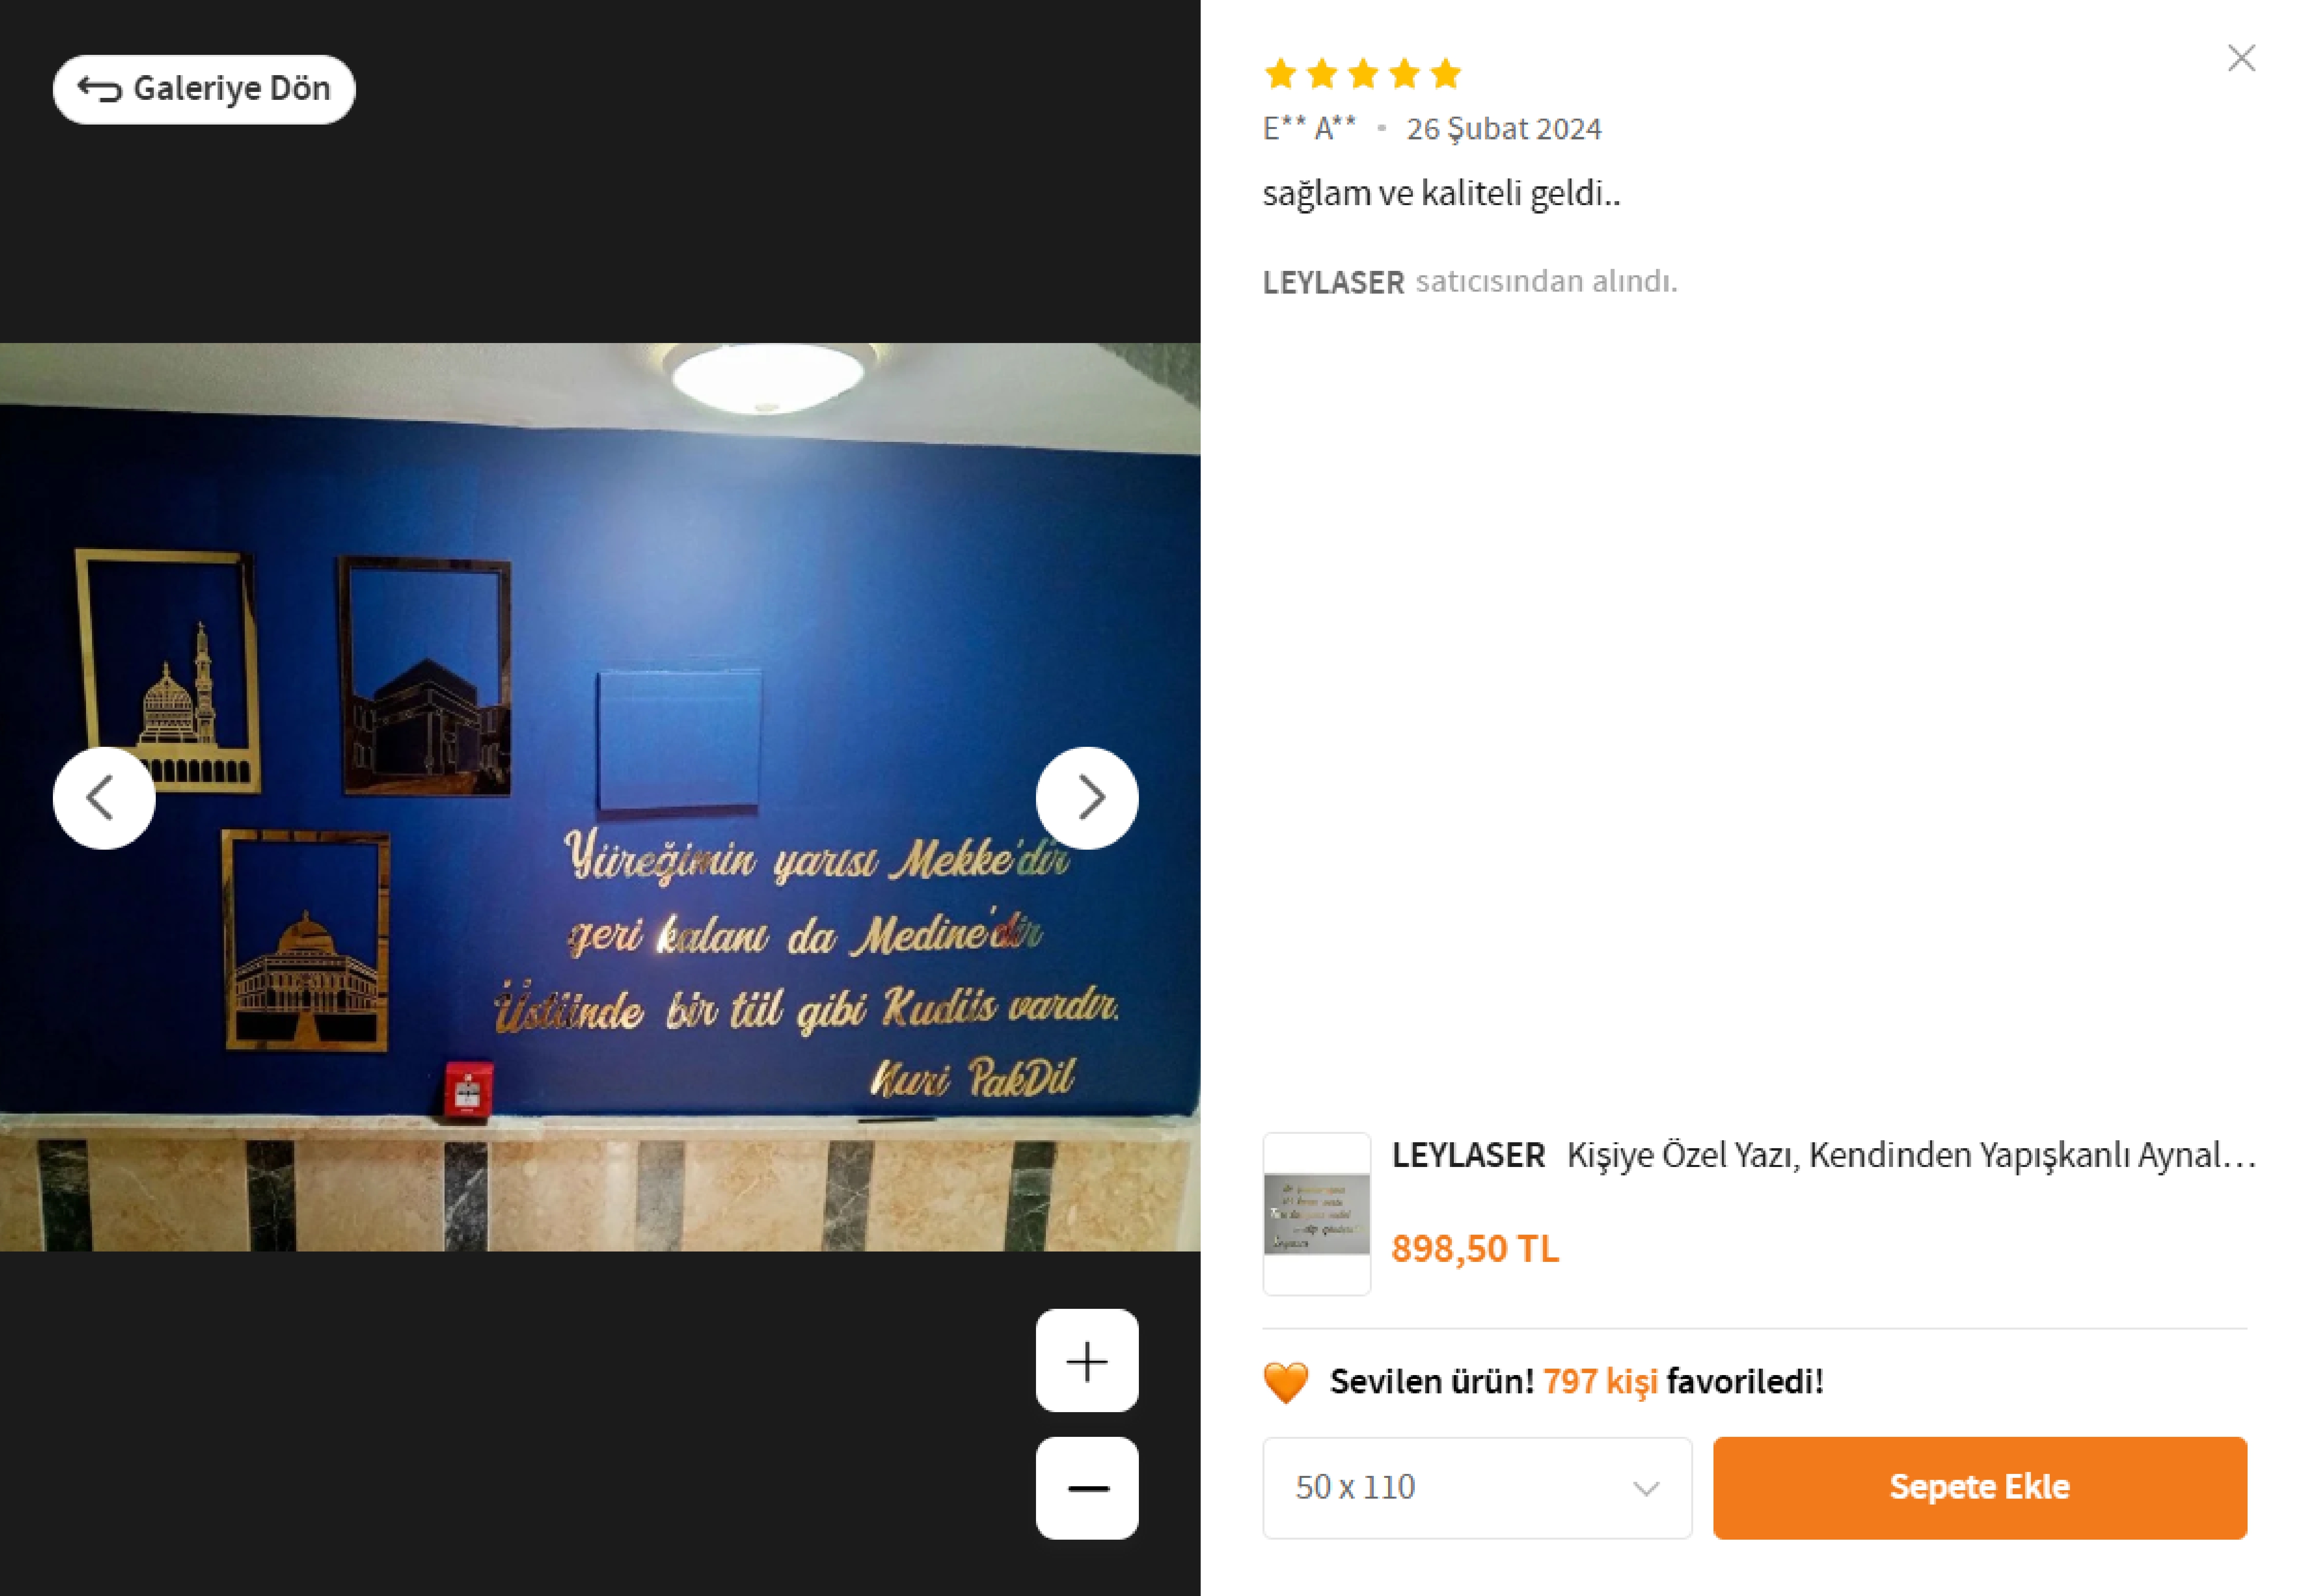2298x1596 pixels.
Task: Click the size dropdown chevron arrow
Action: click(1646, 1488)
